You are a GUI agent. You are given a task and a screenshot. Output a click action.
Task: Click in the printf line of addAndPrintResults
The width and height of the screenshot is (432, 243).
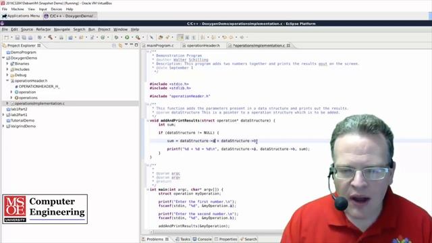[238, 149]
